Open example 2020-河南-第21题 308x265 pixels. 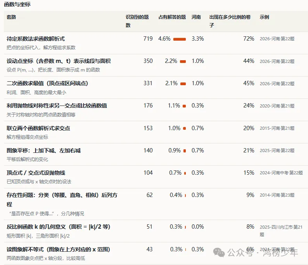pyautogui.click(x=277, y=106)
